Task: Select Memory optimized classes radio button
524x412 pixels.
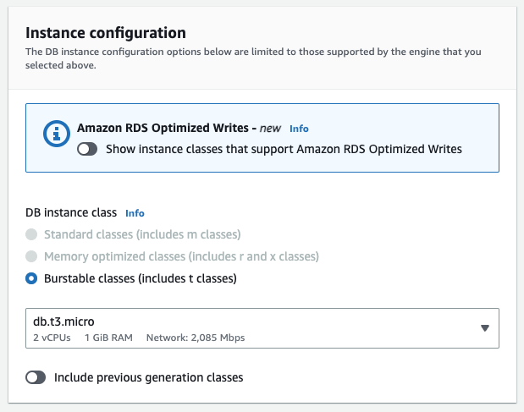Action: [x=31, y=256]
